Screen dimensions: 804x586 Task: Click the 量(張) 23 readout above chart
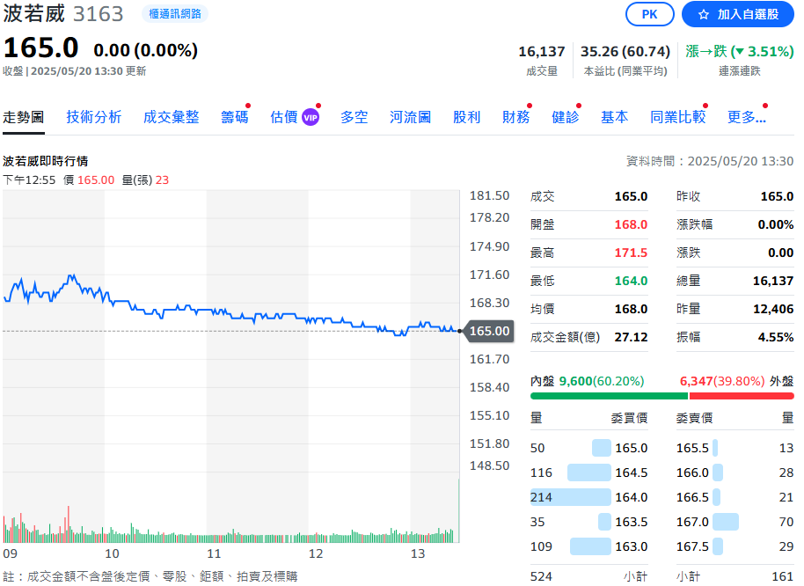click(x=145, y=180)
